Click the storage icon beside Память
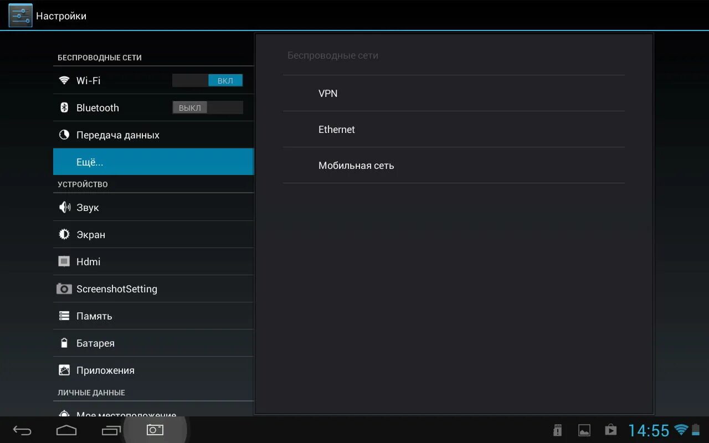The width and height of the screenshot is (709, 443). pyautogui.click(x=64, y=316)
